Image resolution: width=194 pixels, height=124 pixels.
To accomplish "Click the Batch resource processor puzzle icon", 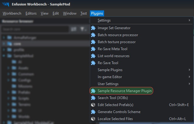I will pos(93,35).
